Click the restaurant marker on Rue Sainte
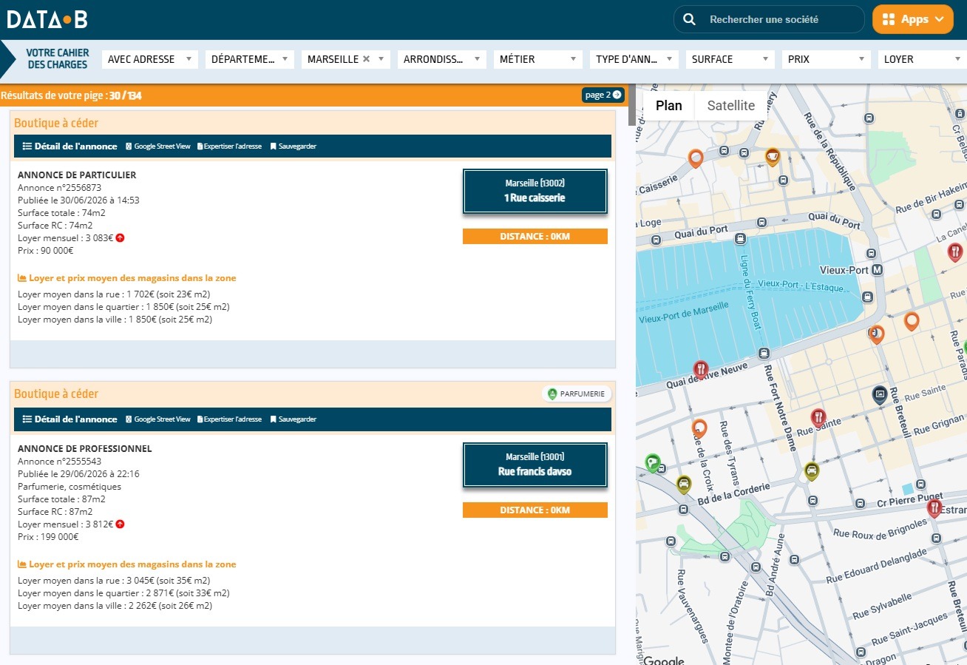Viewport: 967px width, 665px height. point(818,417)
